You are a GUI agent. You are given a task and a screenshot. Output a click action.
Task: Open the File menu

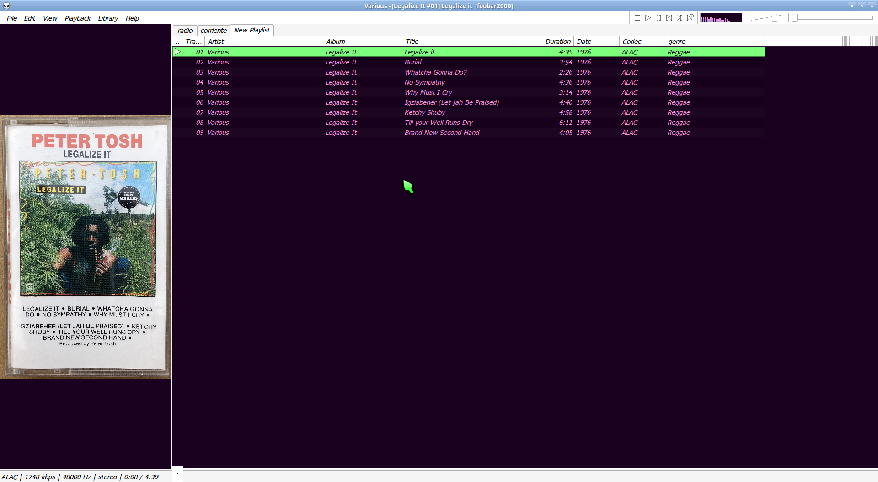[11, 18]
